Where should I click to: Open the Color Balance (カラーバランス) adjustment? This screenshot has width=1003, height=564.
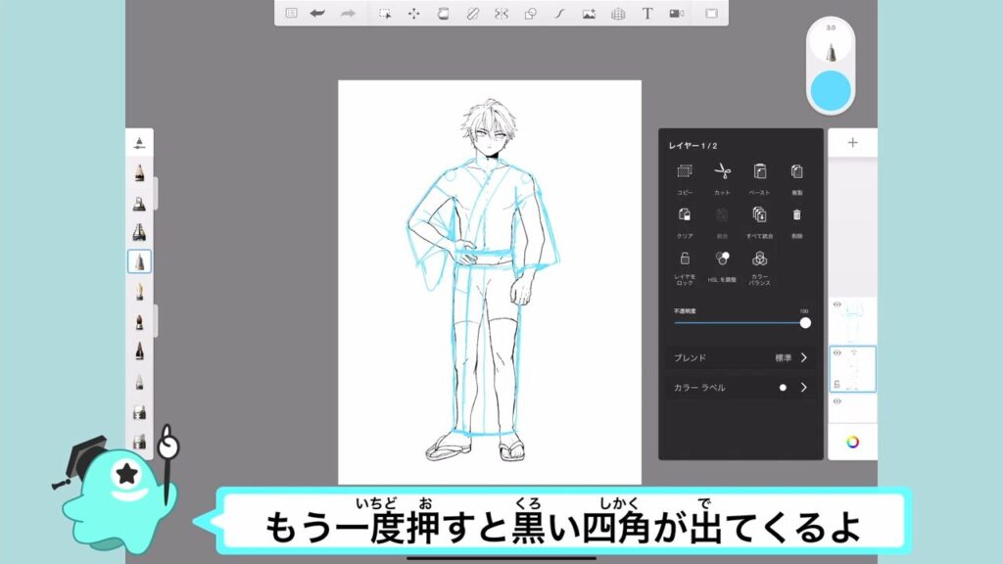(x=759, y=259)
